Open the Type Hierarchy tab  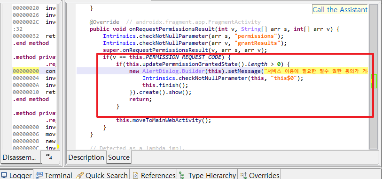click(x=207, y=175)
